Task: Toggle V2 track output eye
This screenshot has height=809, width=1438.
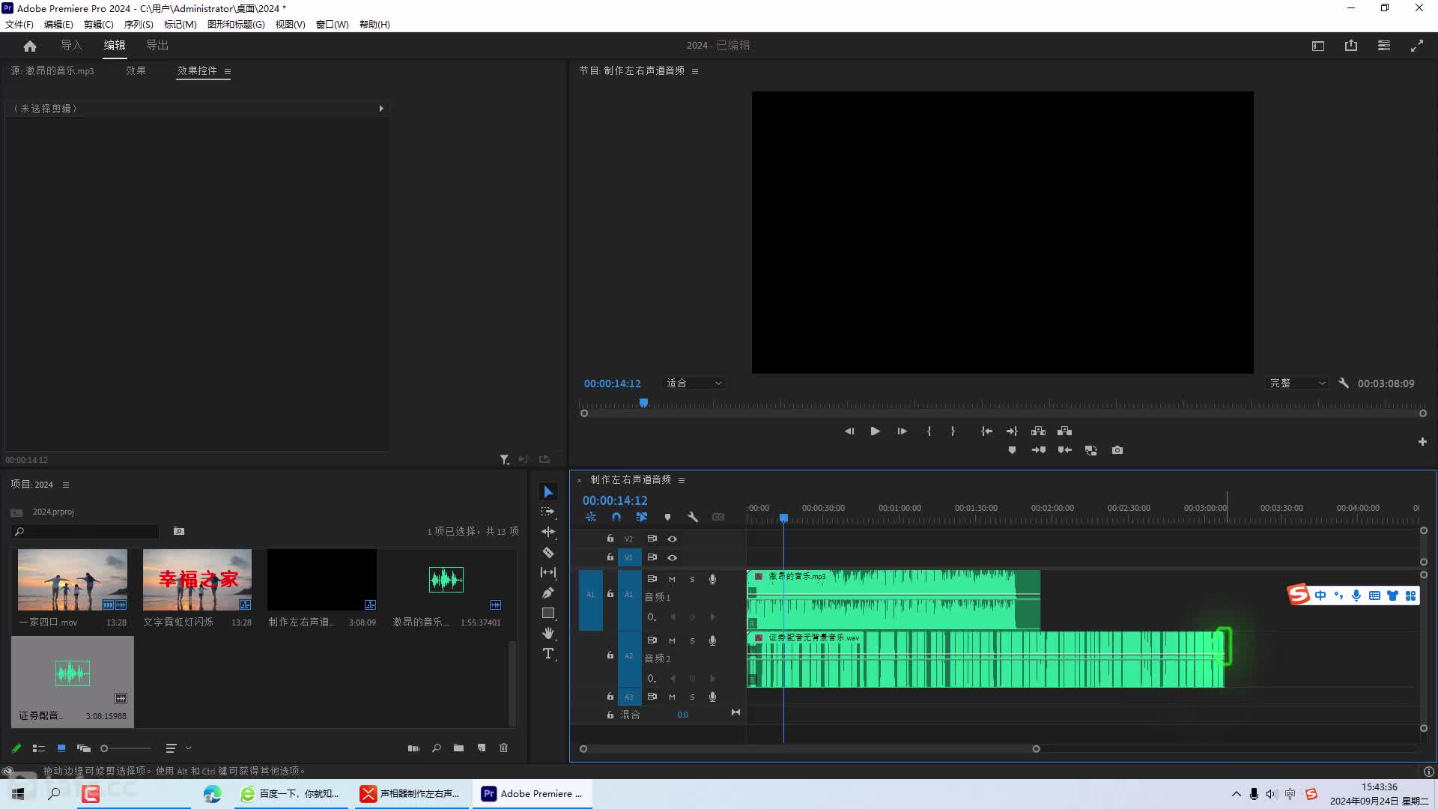Action: 672,539
